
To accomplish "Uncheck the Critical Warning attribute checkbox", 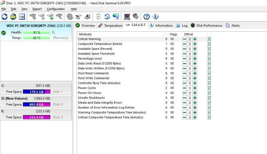I will click(209, 39).
